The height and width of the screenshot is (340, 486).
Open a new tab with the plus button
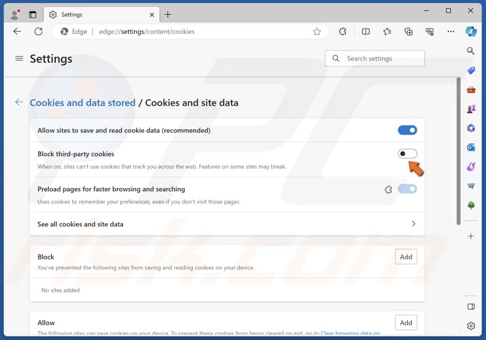click(168, 14)
